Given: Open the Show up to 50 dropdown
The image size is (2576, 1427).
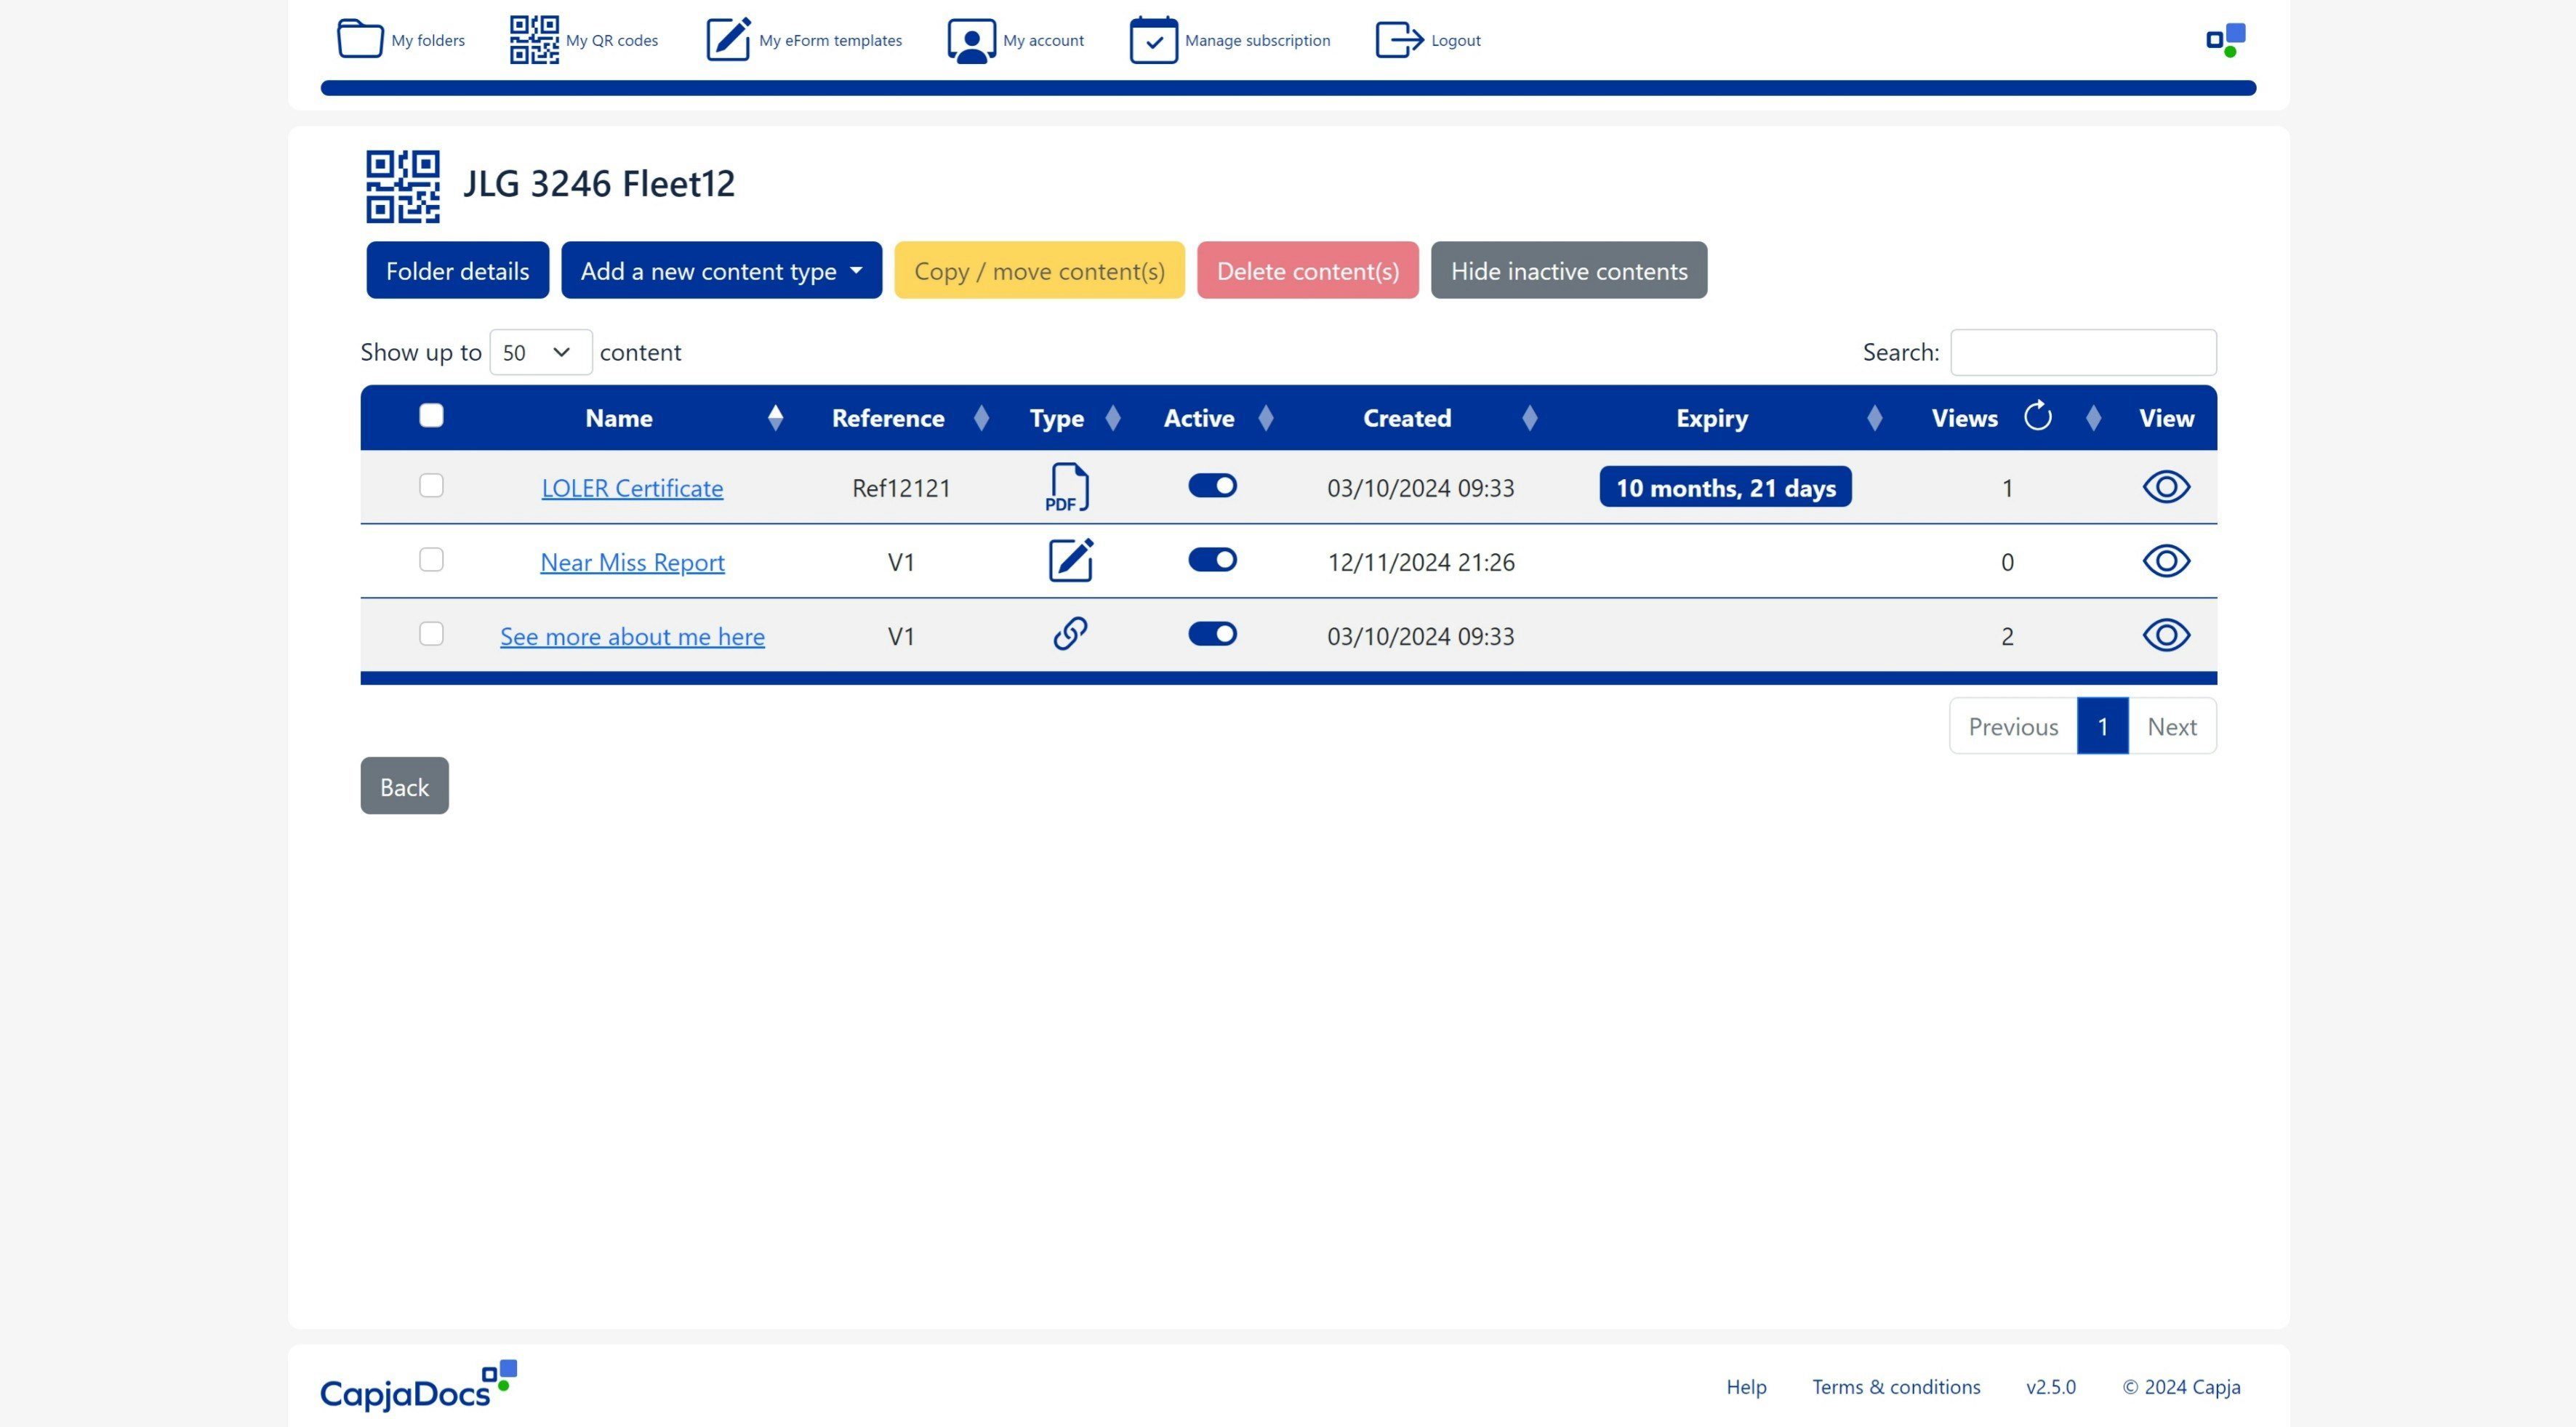Looking at the screenshot, I should click(x=540, y=352).
